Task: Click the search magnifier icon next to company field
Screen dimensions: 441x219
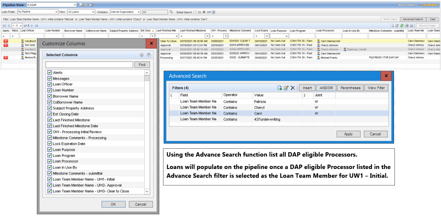Action: (x=171, y=12)
